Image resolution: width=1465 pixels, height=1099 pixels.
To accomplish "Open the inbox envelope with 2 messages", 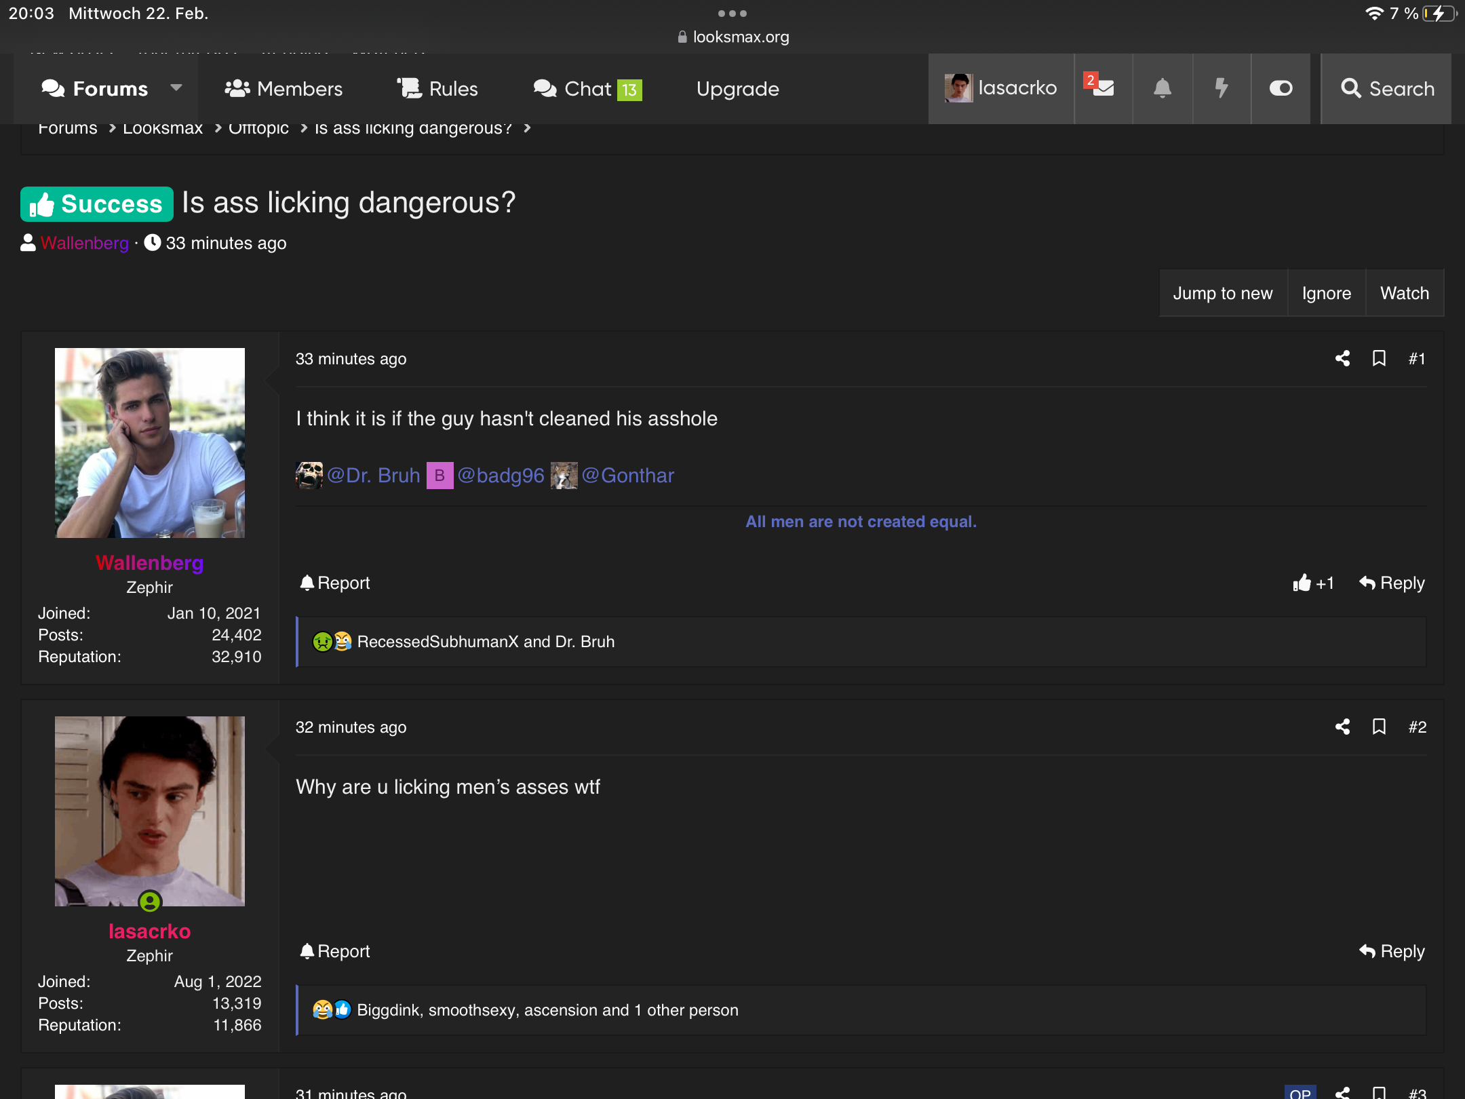I will click(1103, 88).
